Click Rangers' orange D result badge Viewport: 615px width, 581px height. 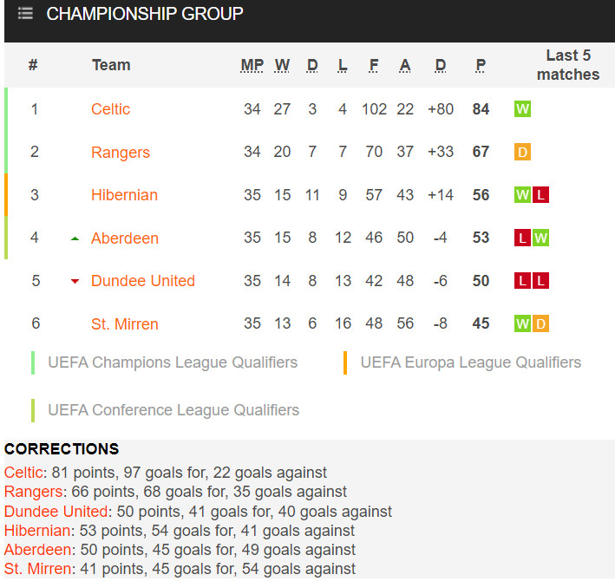click(522, 152)
